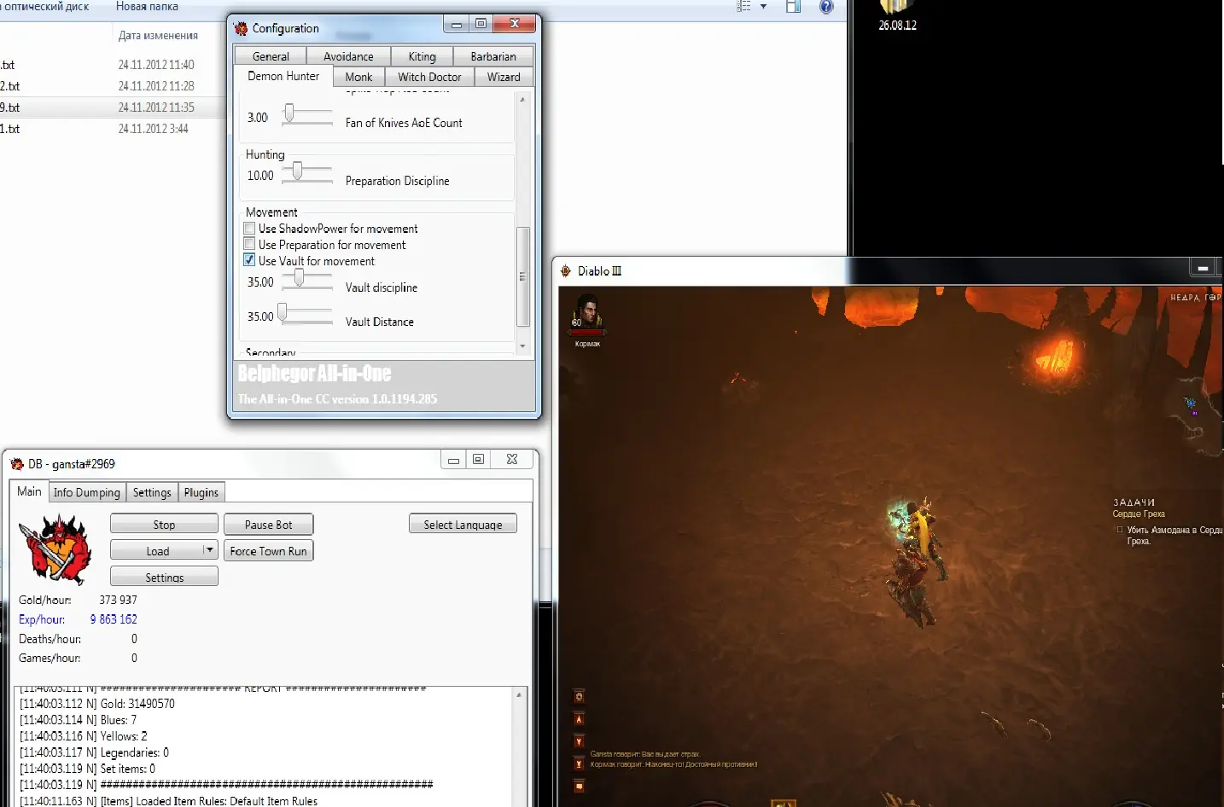Click the chat bubble icon in Diablo
Viewport: 1224px width, 807px height.
pos(579,786)
